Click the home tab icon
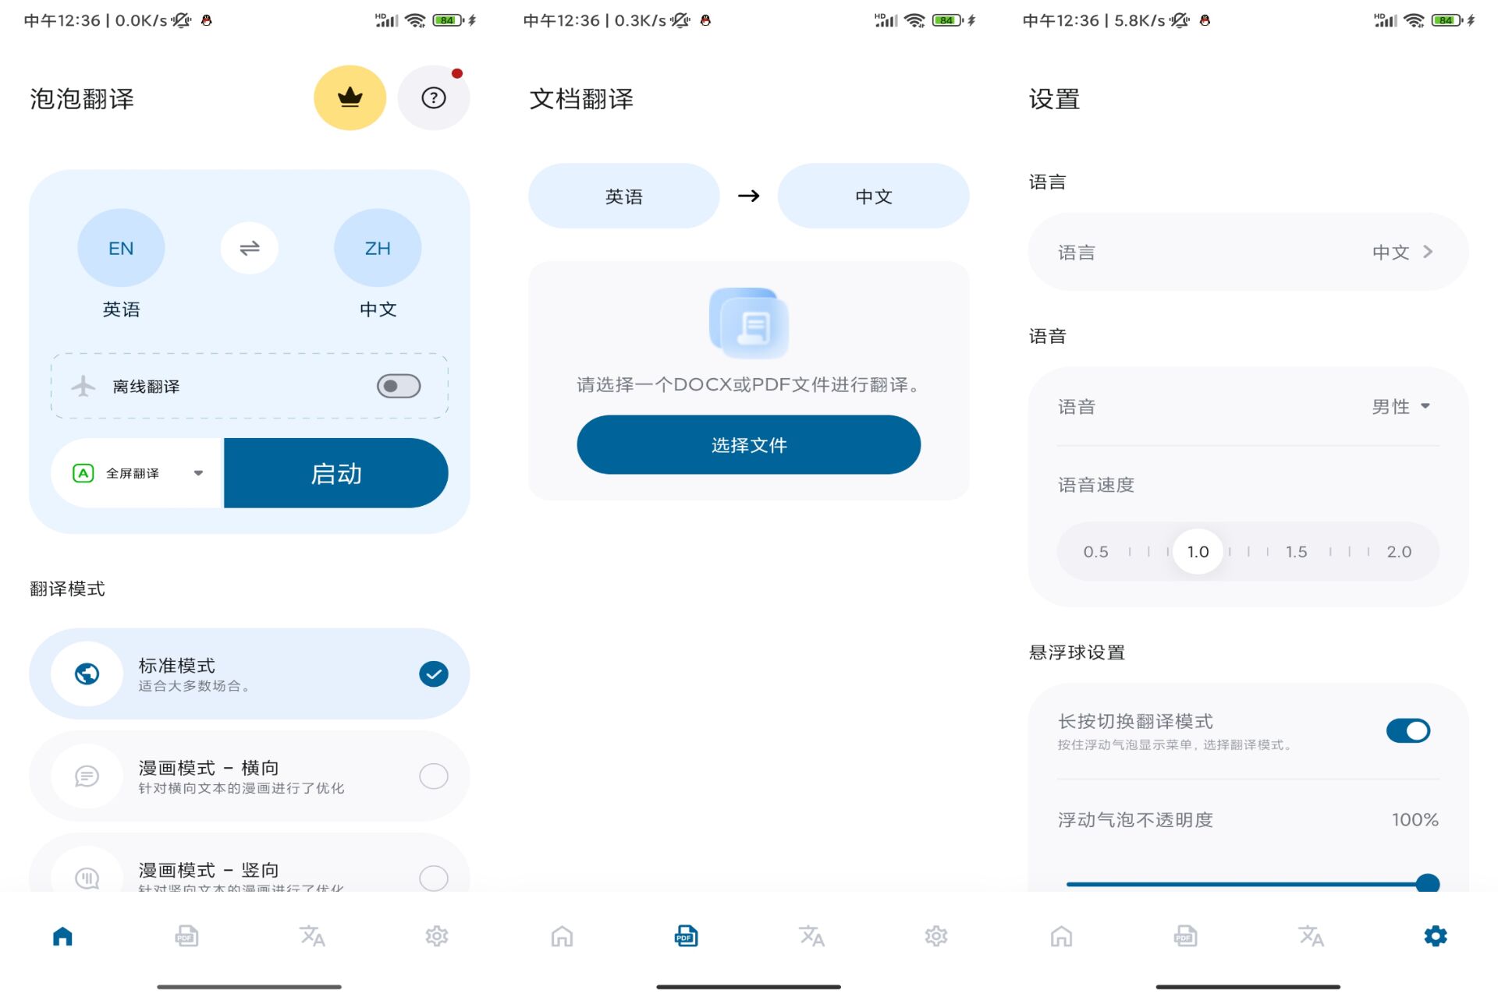The image size is (1498, 997). point(62,935)
